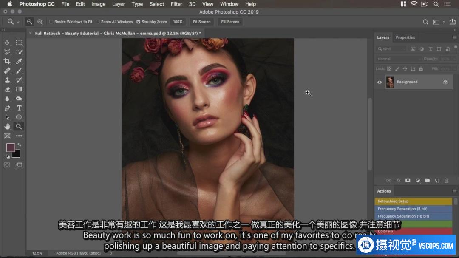This screenshot has width=459, height=258.
Task: Click the Share icon in options bar
Action: (x=453, y=22)
